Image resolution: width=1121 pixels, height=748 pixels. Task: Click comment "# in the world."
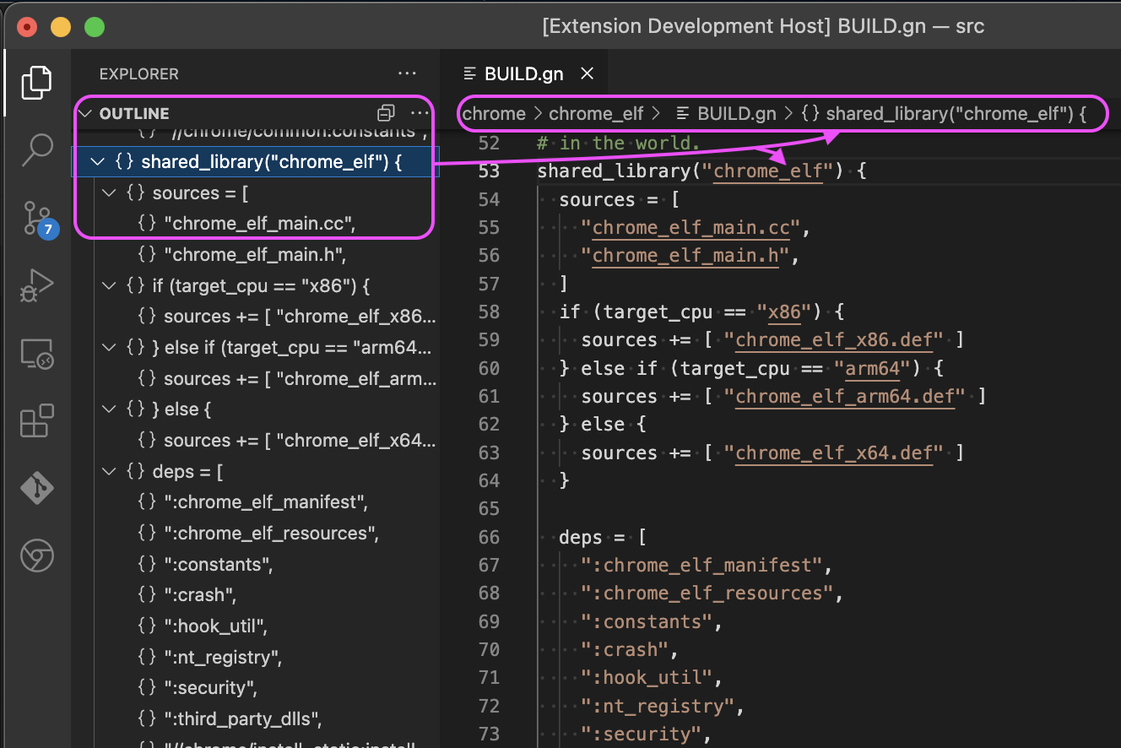pos(618,143)
